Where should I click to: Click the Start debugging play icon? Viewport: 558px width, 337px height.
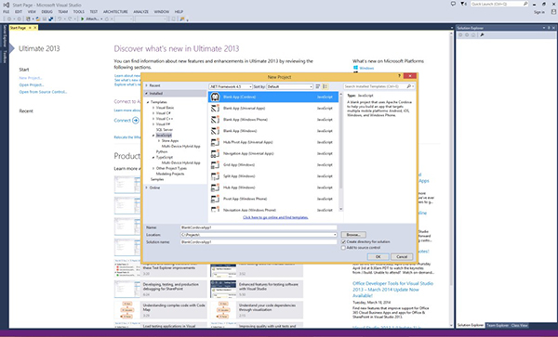point(82,19)
